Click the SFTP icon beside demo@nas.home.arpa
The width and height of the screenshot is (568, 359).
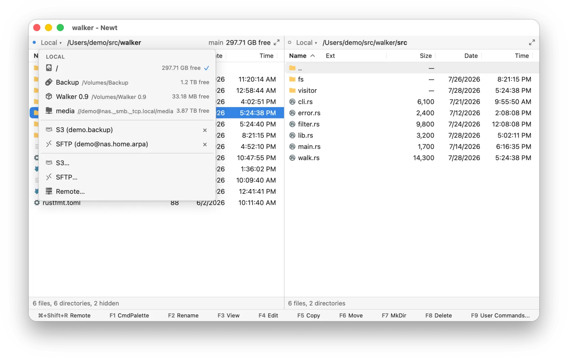click(49, 144)
